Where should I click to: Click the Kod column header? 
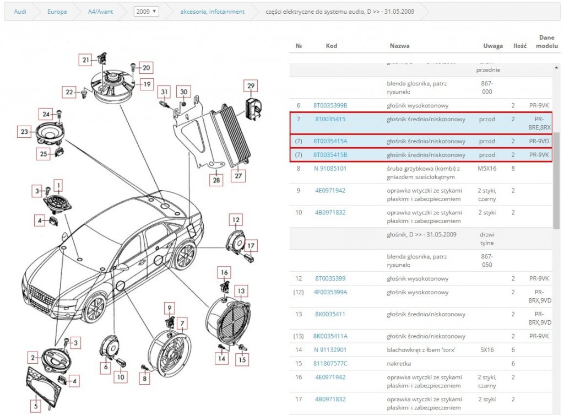pyautogui.click(x=331, y=46)
